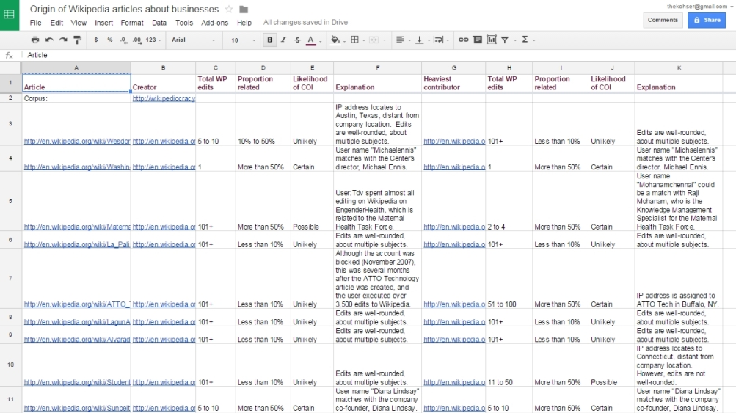
Task: Open vertical align options
Action: click(x=421, y=40)
